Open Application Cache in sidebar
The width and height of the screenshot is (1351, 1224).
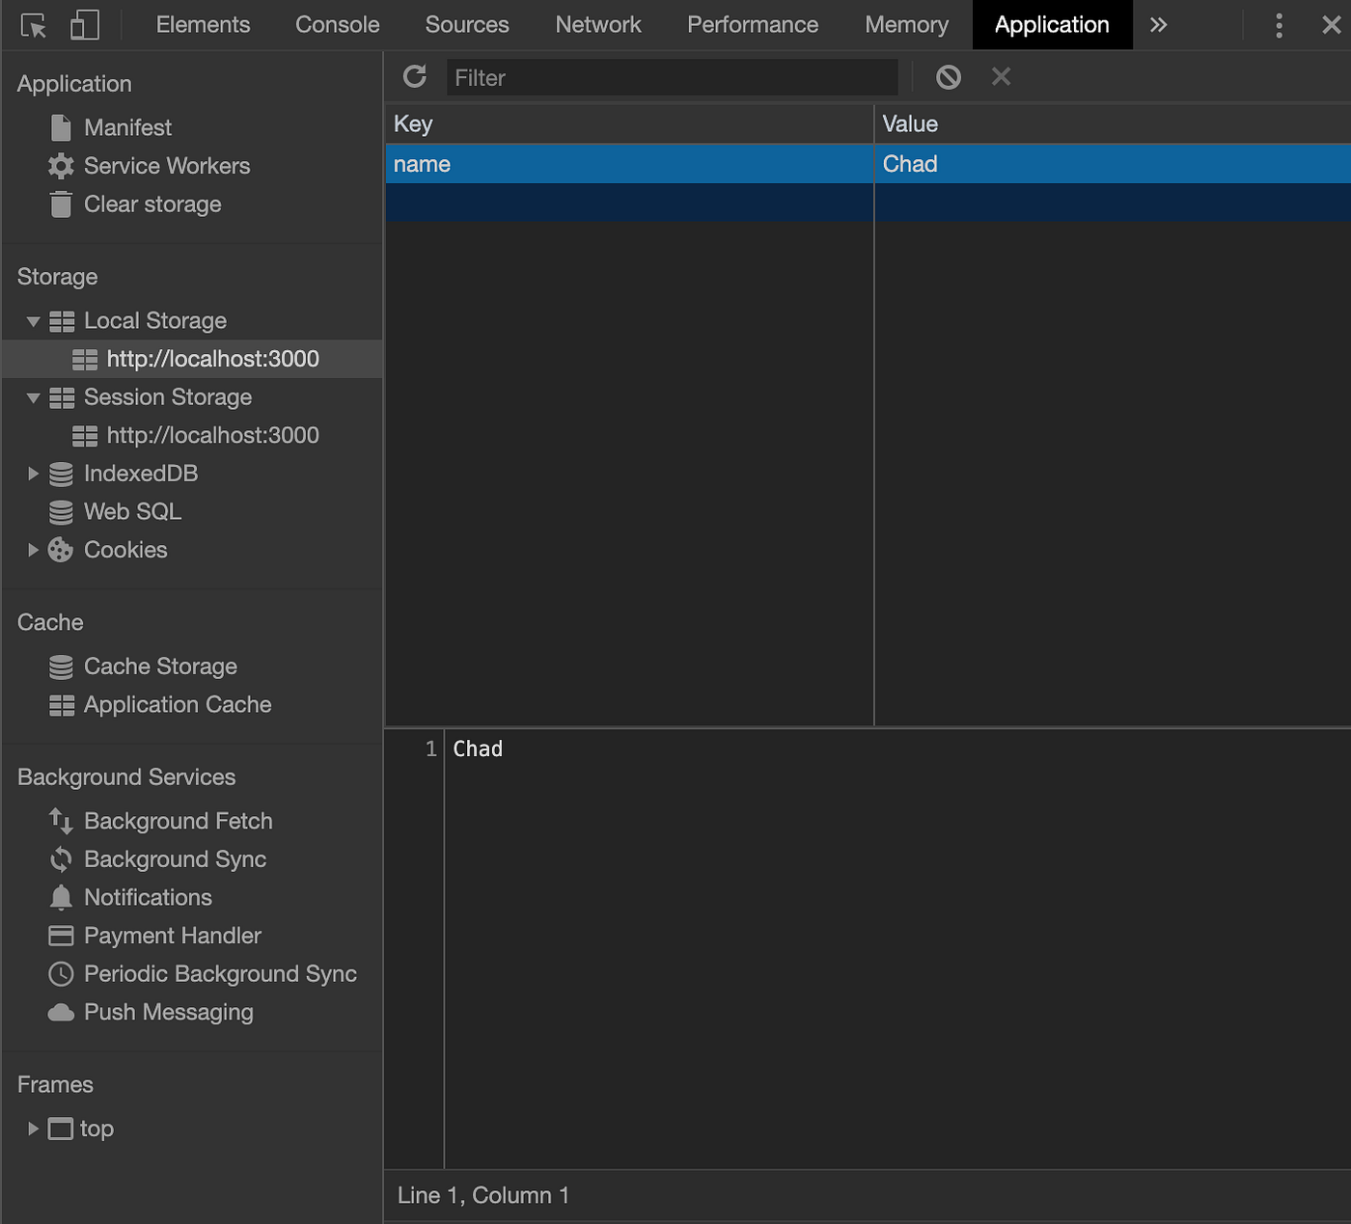pos(178,705)
